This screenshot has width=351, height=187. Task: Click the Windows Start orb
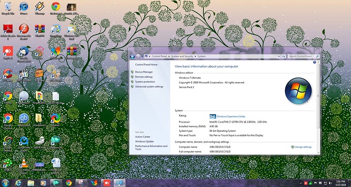(6, 183)
